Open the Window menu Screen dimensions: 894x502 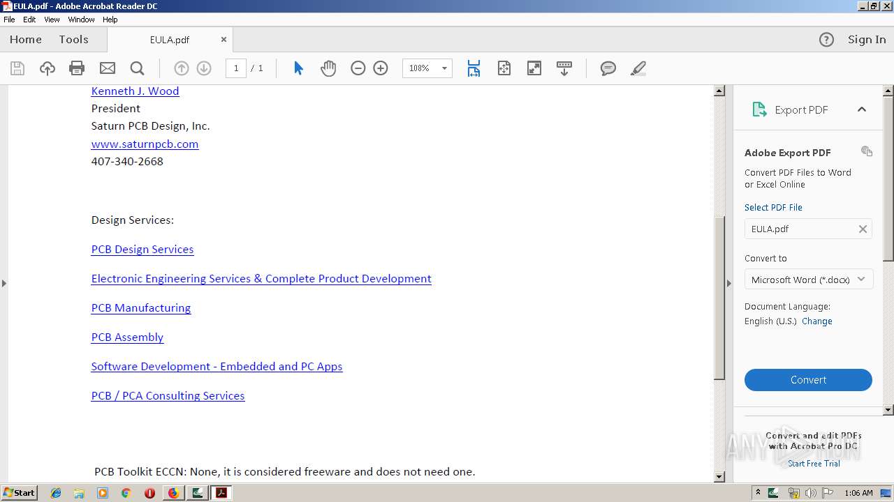pos(81,20)
